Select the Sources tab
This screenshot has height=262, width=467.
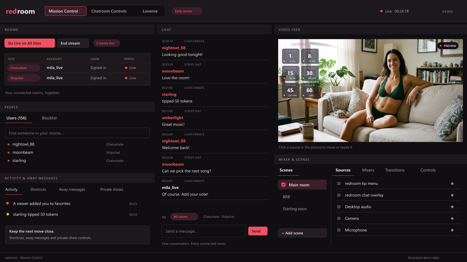343,170
